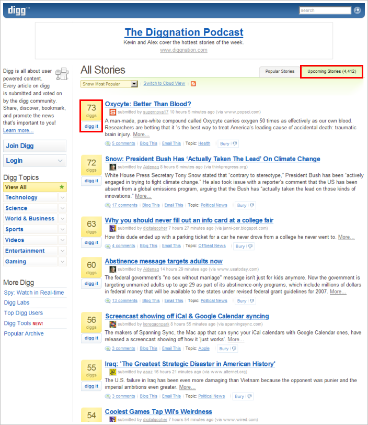The height and width of the screenshot is (425, 368).
Task: Select View All in Digg Topics
Action: coord(35,187)
